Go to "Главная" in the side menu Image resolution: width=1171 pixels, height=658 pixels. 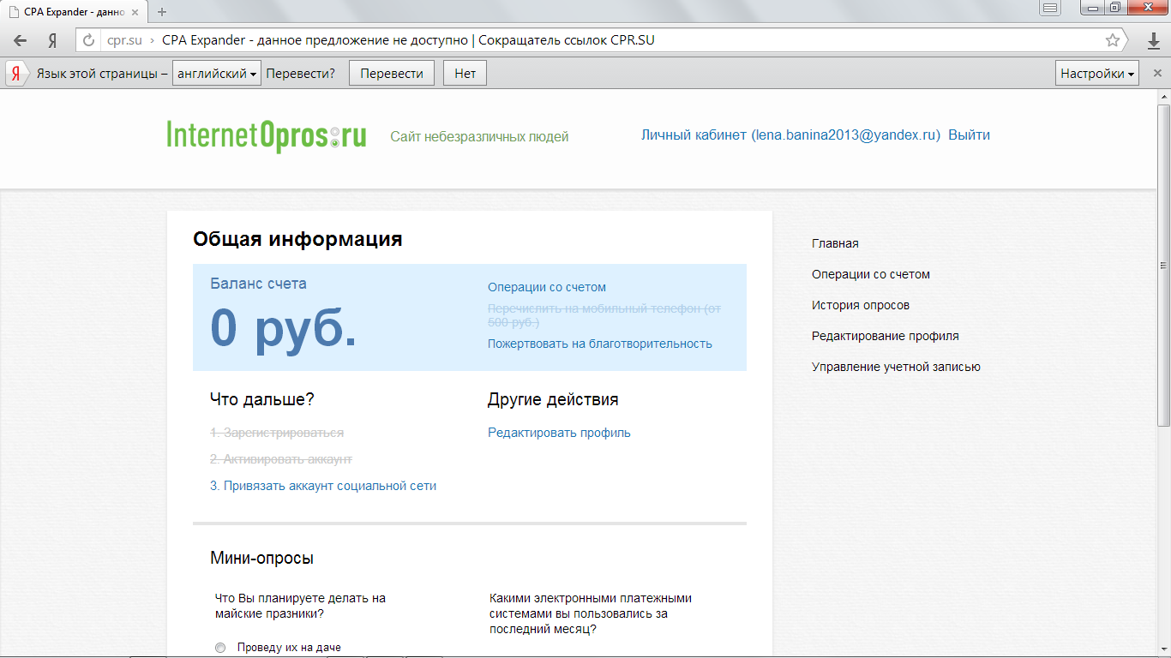pyautogui.click(x=835, y=244)
